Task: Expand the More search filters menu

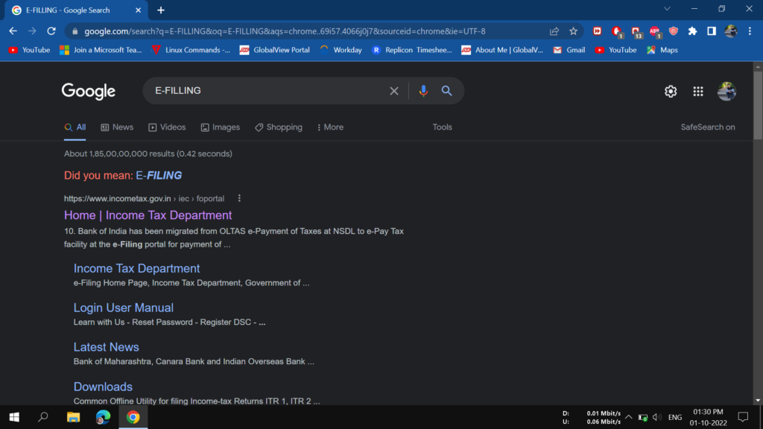Action: (330, 127)
